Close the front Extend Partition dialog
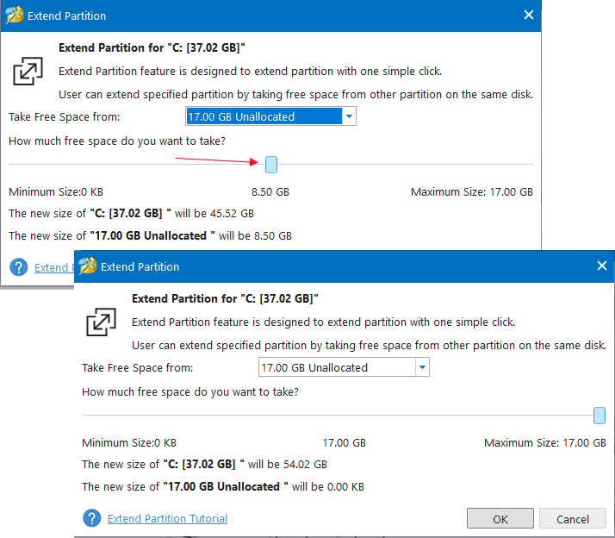This screenshot has height=538, width=615. (x=602, y=266)
